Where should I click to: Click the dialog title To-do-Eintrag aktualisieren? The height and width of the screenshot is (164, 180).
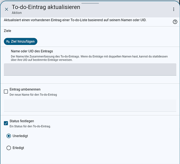click(x=46, y=7)
